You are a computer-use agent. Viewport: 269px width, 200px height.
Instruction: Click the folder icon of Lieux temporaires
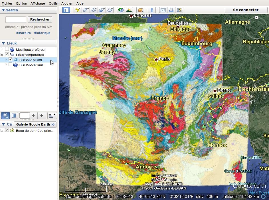click(x=12, y=54)
